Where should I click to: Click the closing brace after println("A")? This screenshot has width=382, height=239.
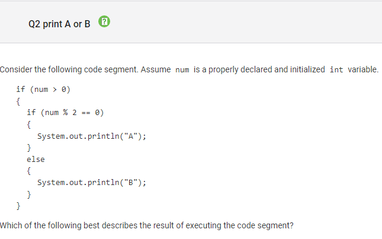click(x=29, y=148)
